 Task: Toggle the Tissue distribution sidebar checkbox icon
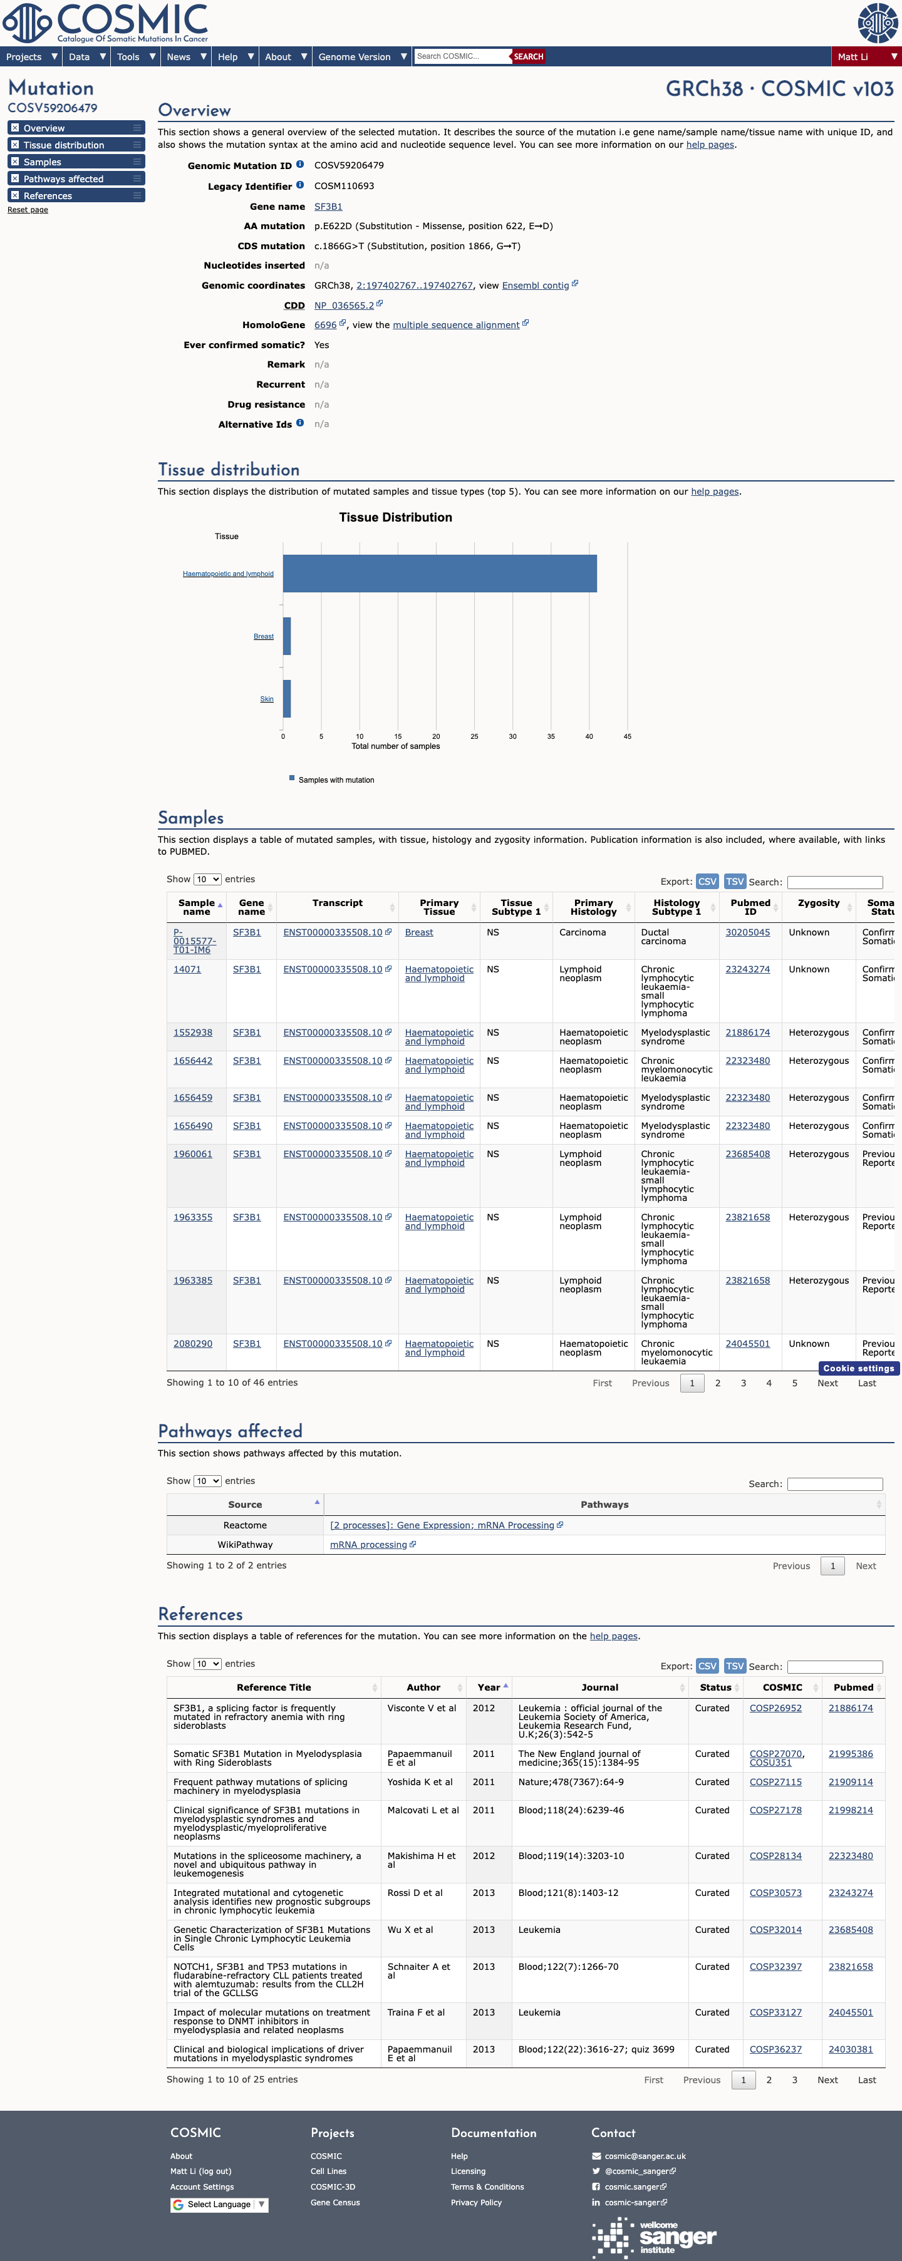tap(15, 145)
